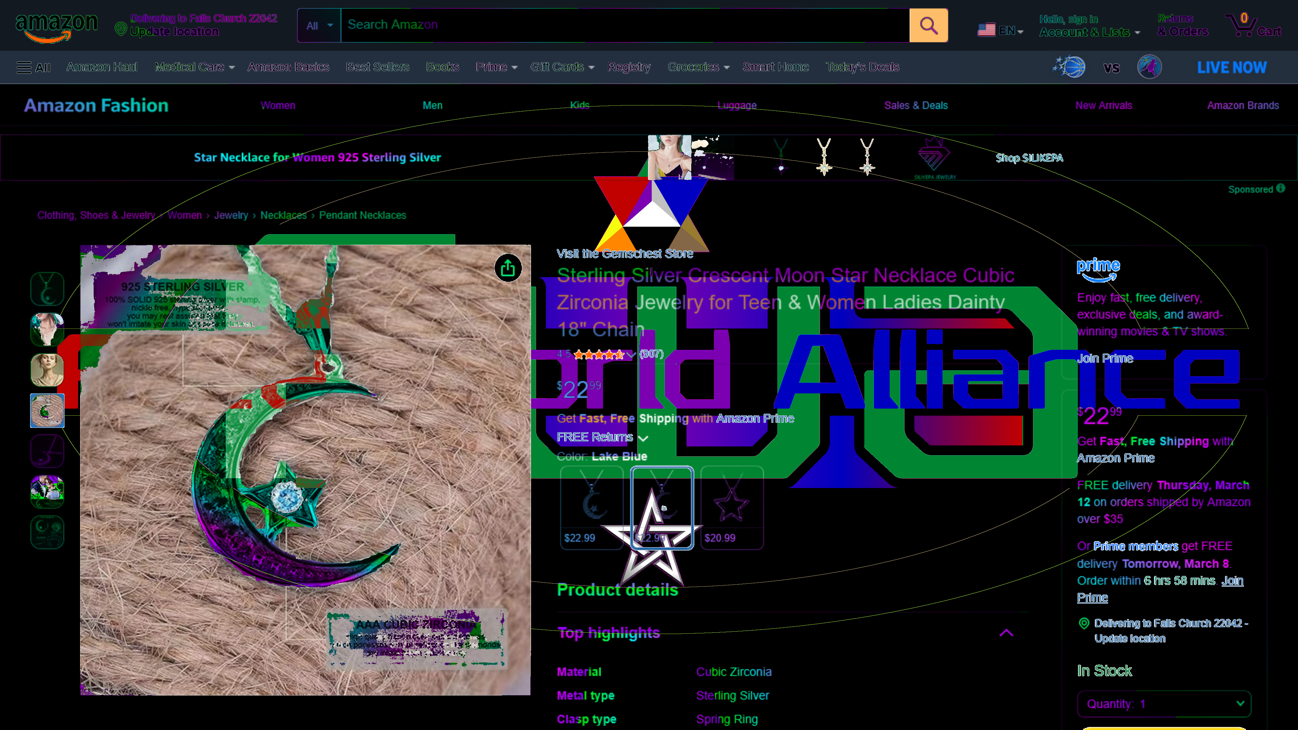Expand the FREE Returns chevron
The height and width of the screenshot is (730, 1298).
643,438
